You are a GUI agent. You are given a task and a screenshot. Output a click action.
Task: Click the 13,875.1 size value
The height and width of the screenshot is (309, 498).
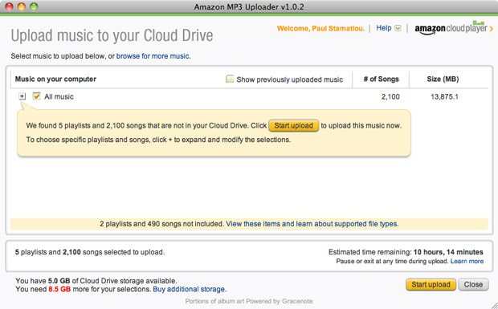[x=444, y=97]
